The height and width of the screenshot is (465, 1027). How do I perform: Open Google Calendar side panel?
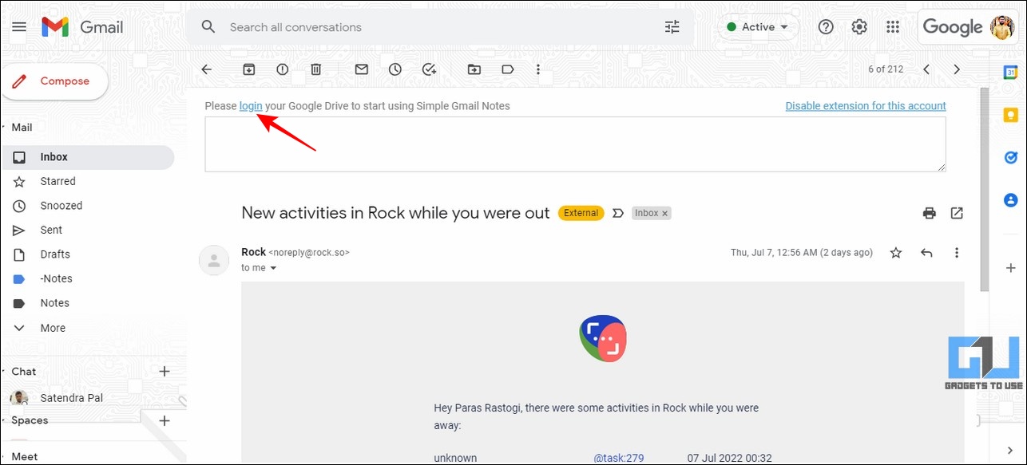pyautogui.click(x=1010, y=73)
